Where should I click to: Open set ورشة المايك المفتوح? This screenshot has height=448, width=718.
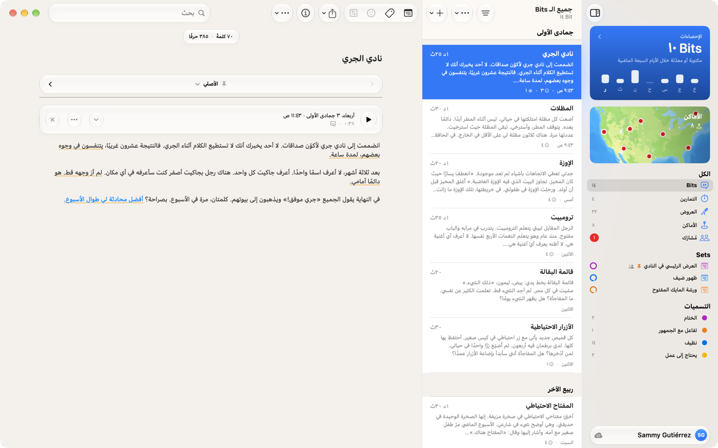[x=650, y=290]
